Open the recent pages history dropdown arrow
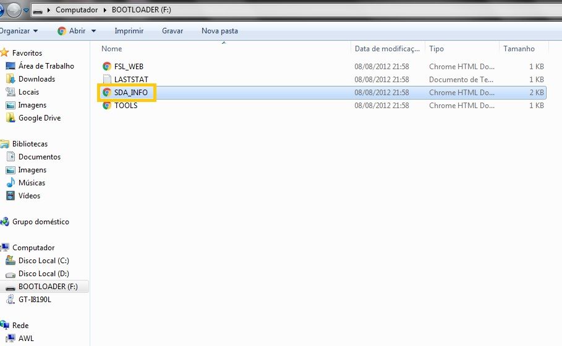This screenshot has width=562, height=346. (x=26, y=11)
